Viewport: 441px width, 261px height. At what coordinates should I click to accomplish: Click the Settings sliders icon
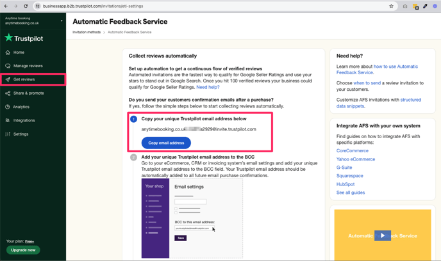[x=8, y=134]
